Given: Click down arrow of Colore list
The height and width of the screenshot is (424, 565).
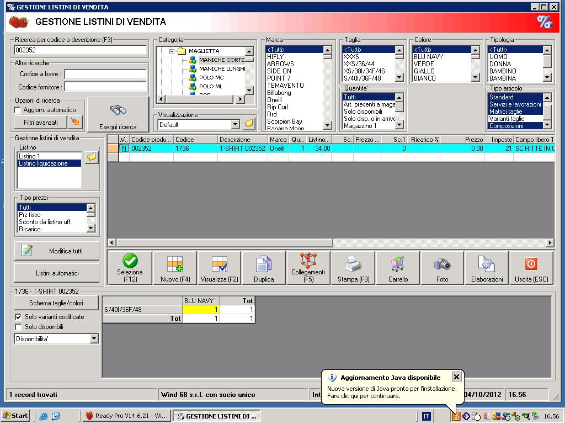Looking at the screenshot, I should [x=475, y=77].
